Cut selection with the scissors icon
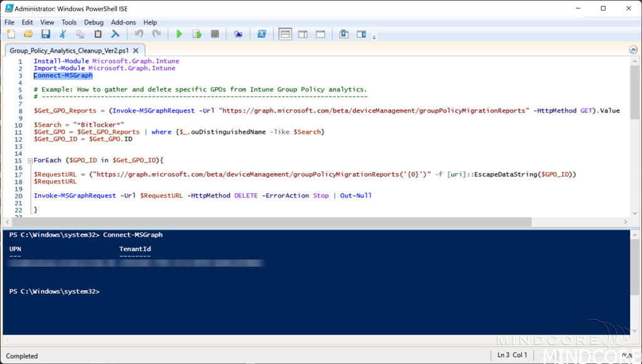 click(63, 34)
